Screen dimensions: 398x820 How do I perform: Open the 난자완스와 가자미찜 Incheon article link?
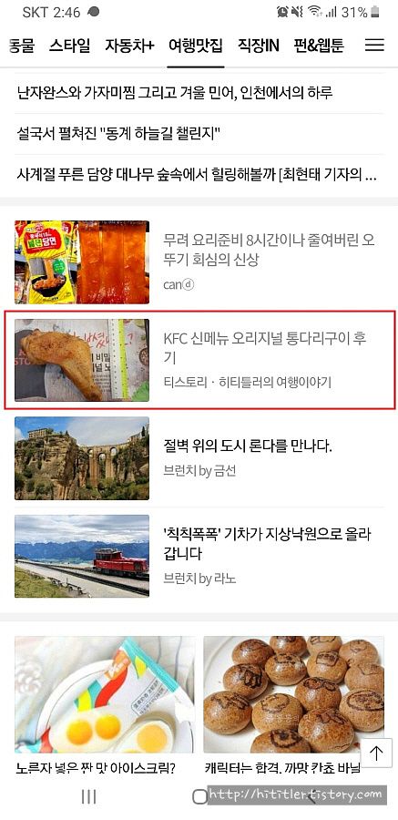175,94
